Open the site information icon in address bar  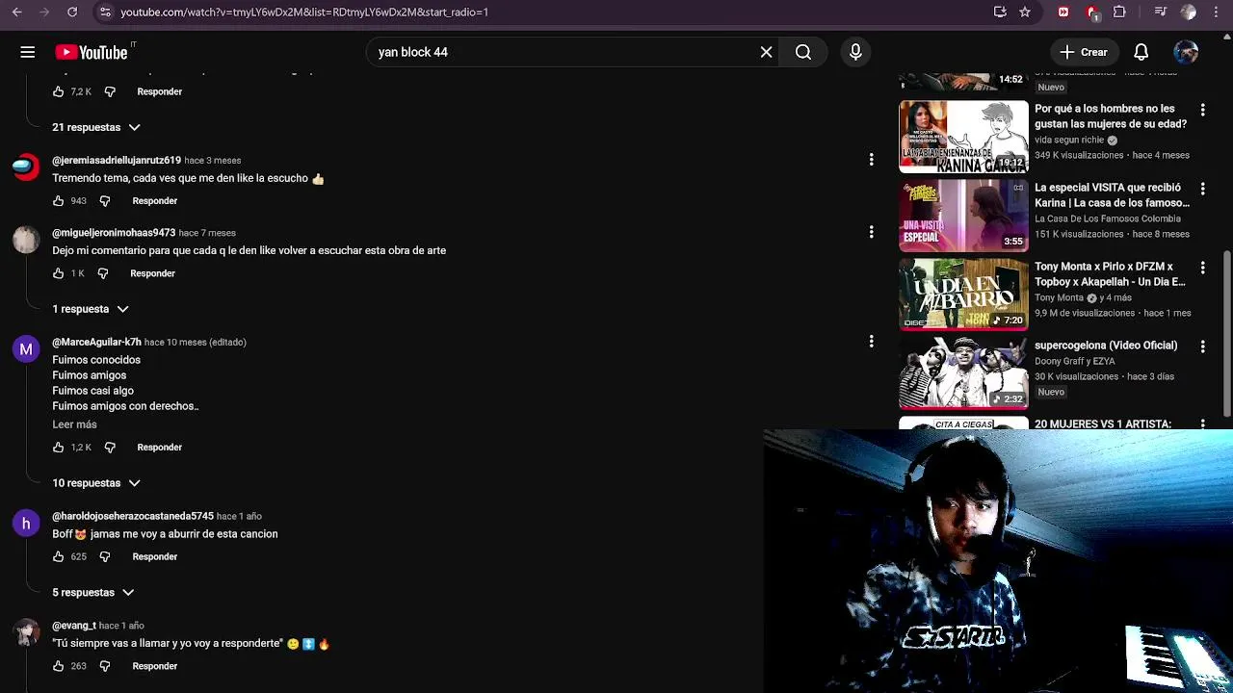point(105,12)
